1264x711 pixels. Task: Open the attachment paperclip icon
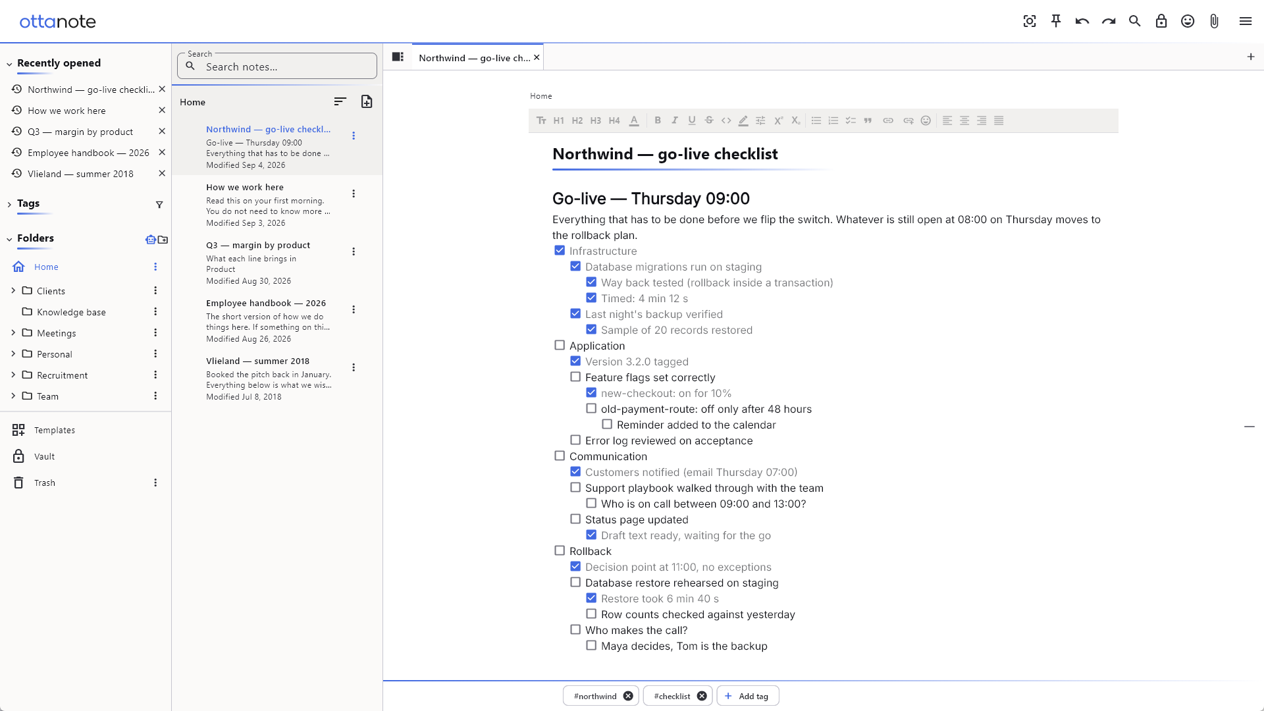(x=1214, y=21)
